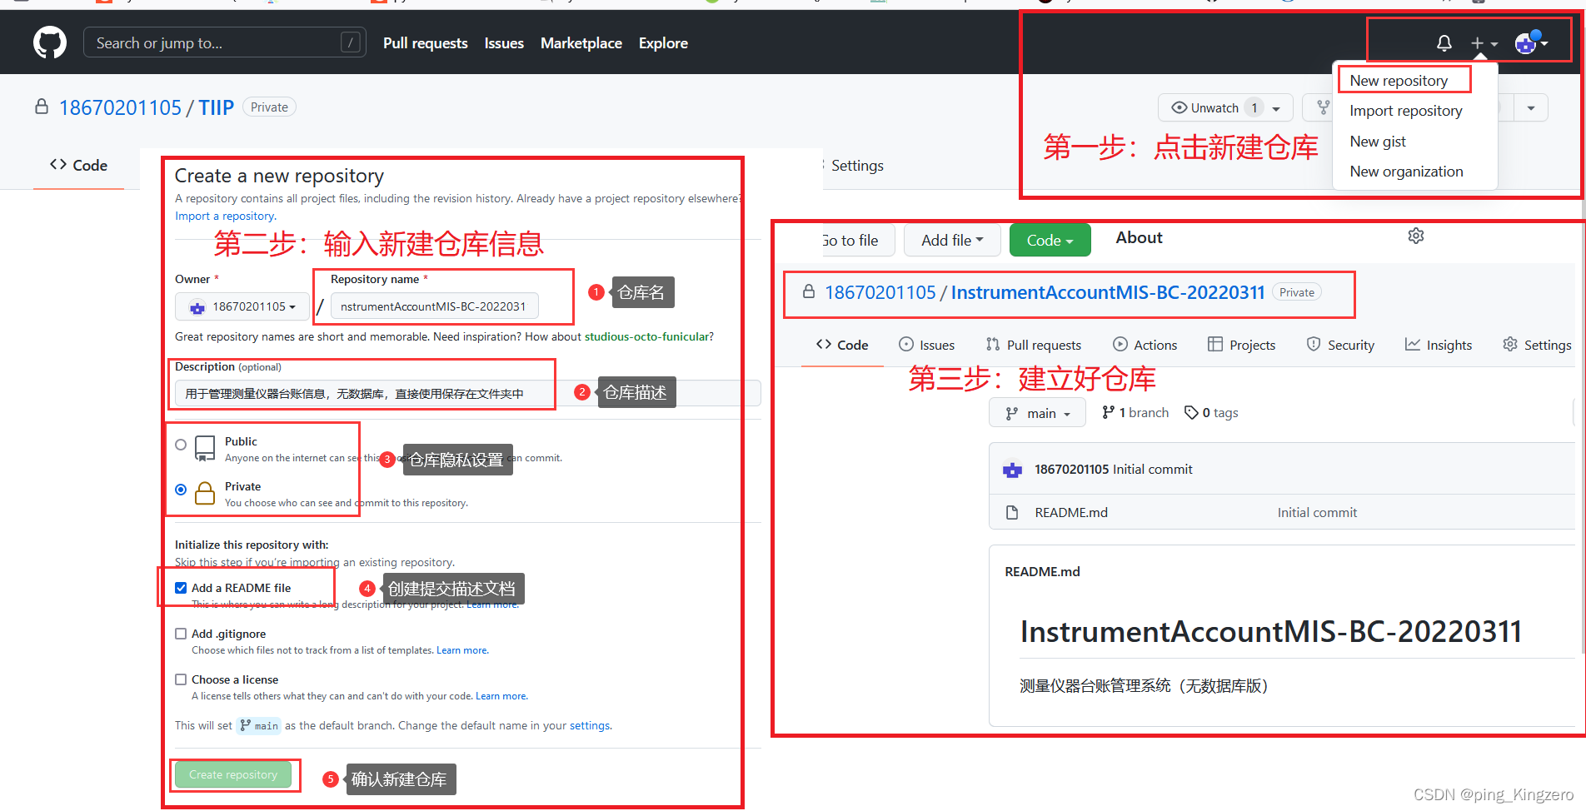Open the main branch selector dropdown
This screenshot has height=811, width=1586.
(x=1037, y=413)
